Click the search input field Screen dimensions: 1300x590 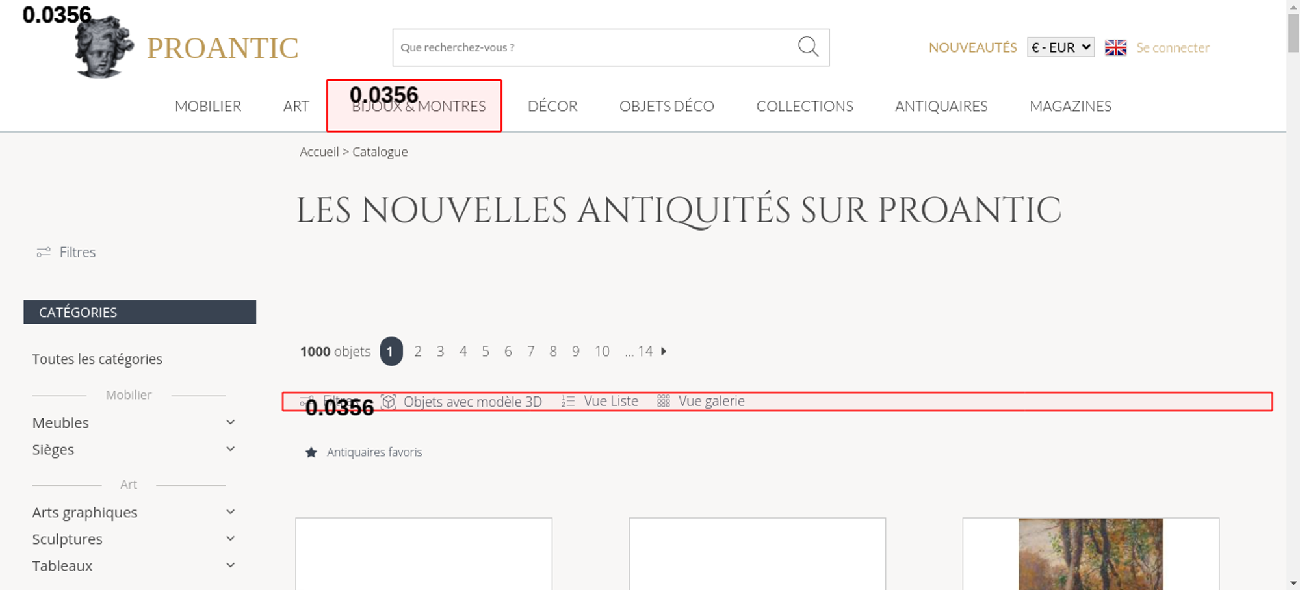tap(591, 47)
